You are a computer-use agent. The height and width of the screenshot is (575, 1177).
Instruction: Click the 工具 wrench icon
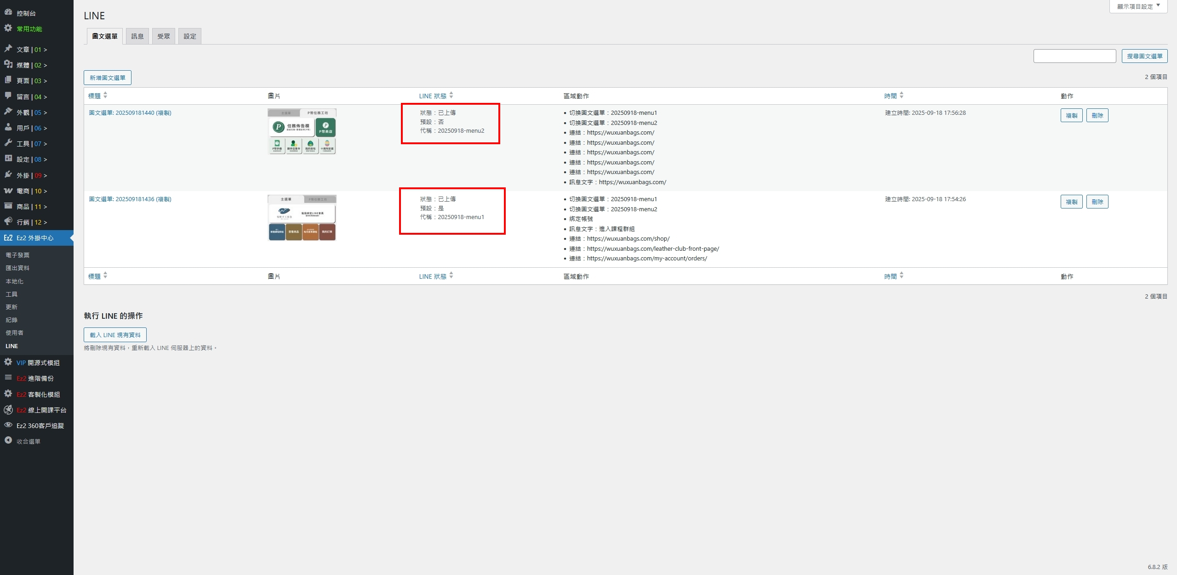click(8, 143)
